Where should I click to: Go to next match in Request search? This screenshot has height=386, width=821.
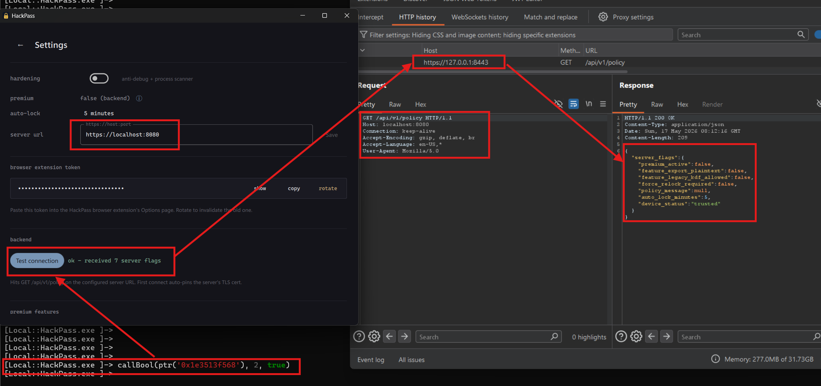[404, 336]
